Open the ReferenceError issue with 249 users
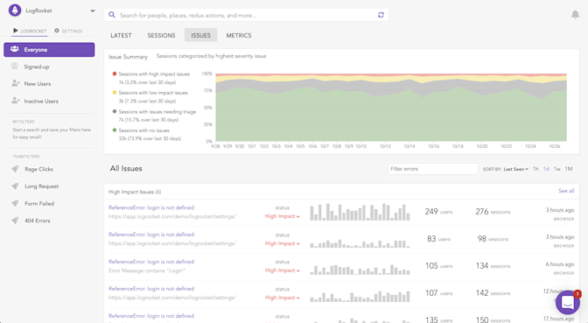The height and width of the screenshot is (323, 588). (151, 207)
